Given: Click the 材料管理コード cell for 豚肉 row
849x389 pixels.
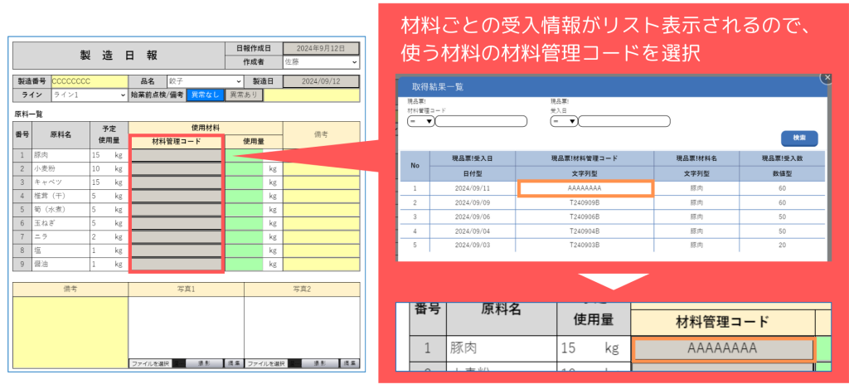Looking at the screenshot, I should click(176, 155).
